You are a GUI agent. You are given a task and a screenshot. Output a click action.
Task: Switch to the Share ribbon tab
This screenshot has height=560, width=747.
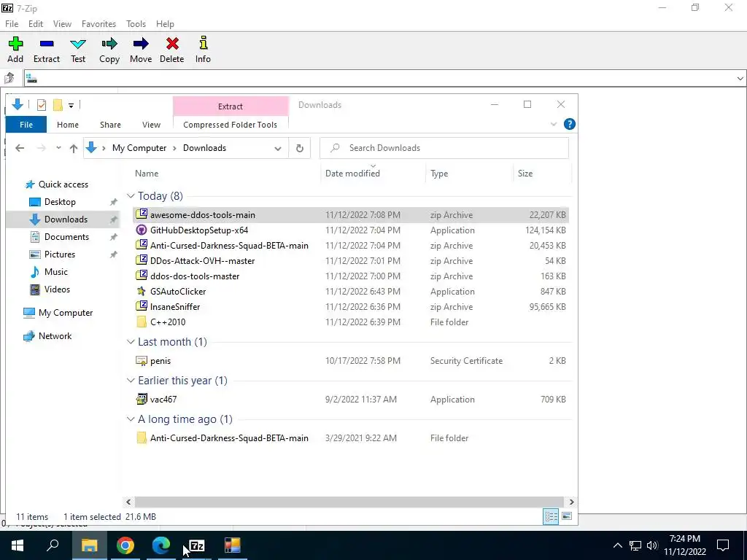[110, 125]
